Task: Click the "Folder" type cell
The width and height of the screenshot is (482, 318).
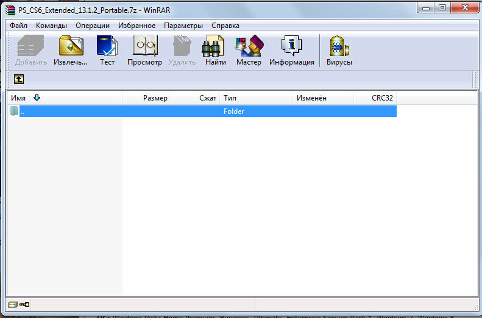Action: pos(233,111)
